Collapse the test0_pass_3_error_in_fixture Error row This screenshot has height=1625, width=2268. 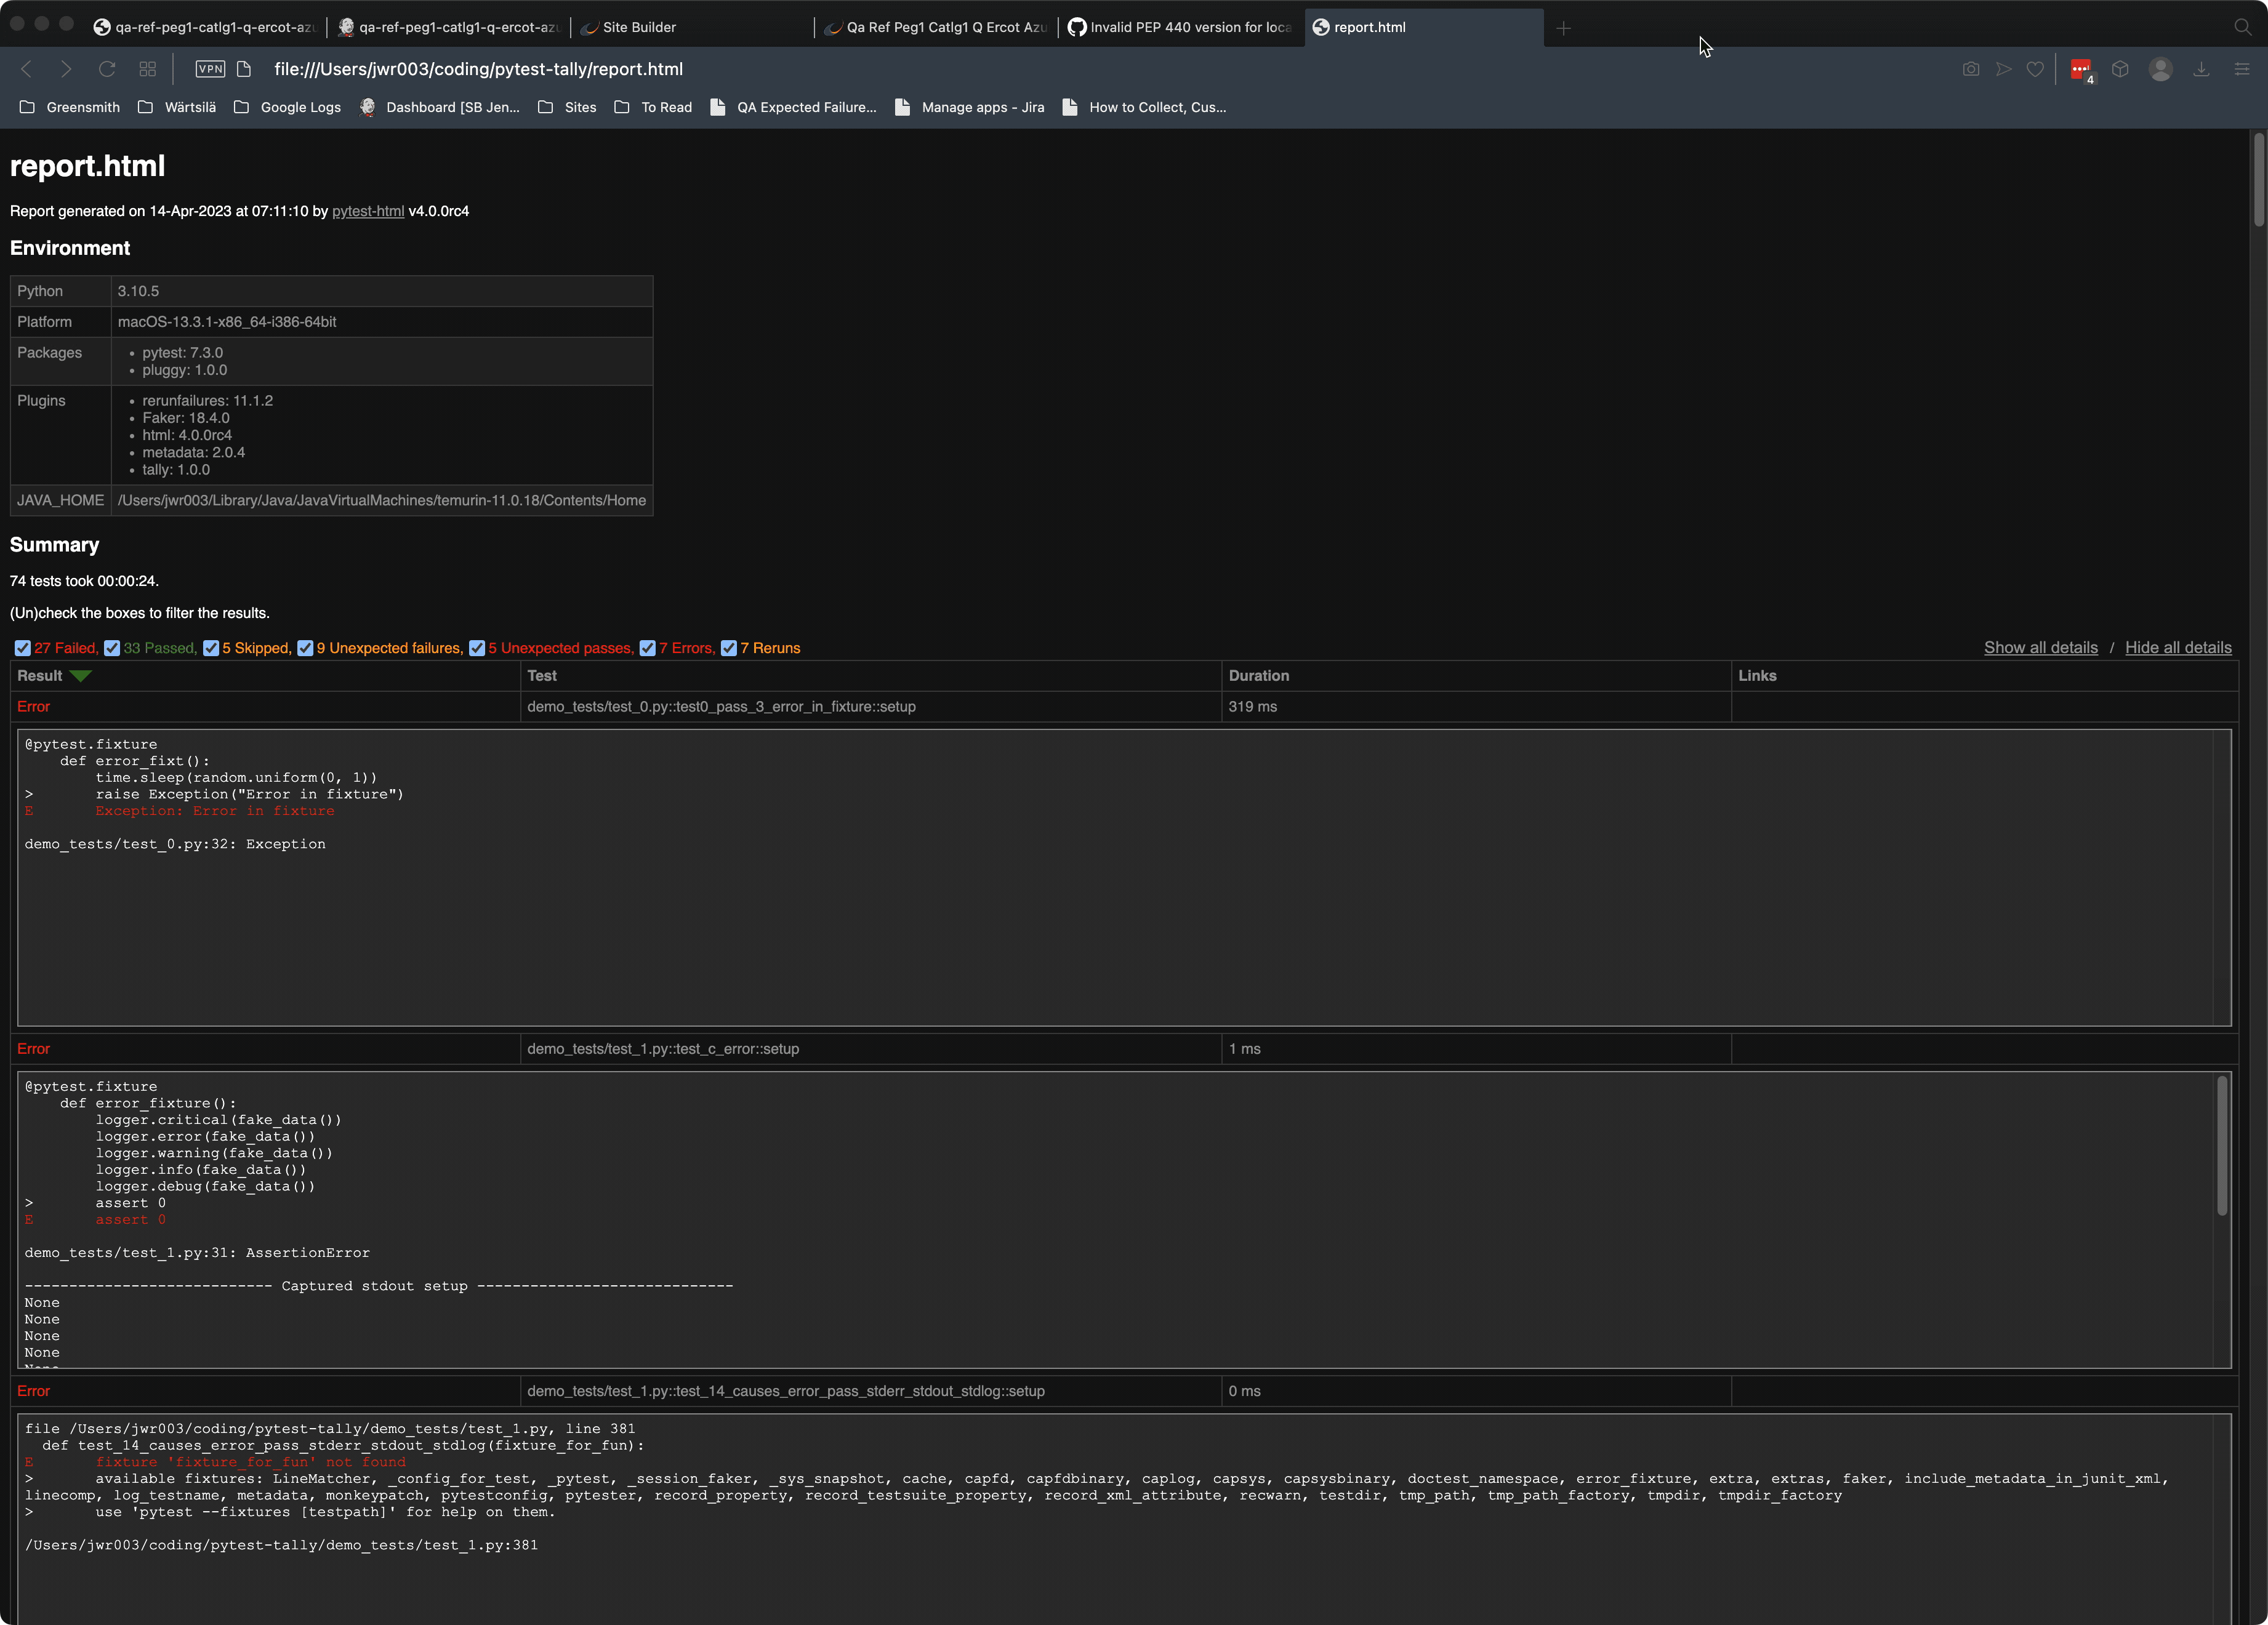click(x=34, y=707)
